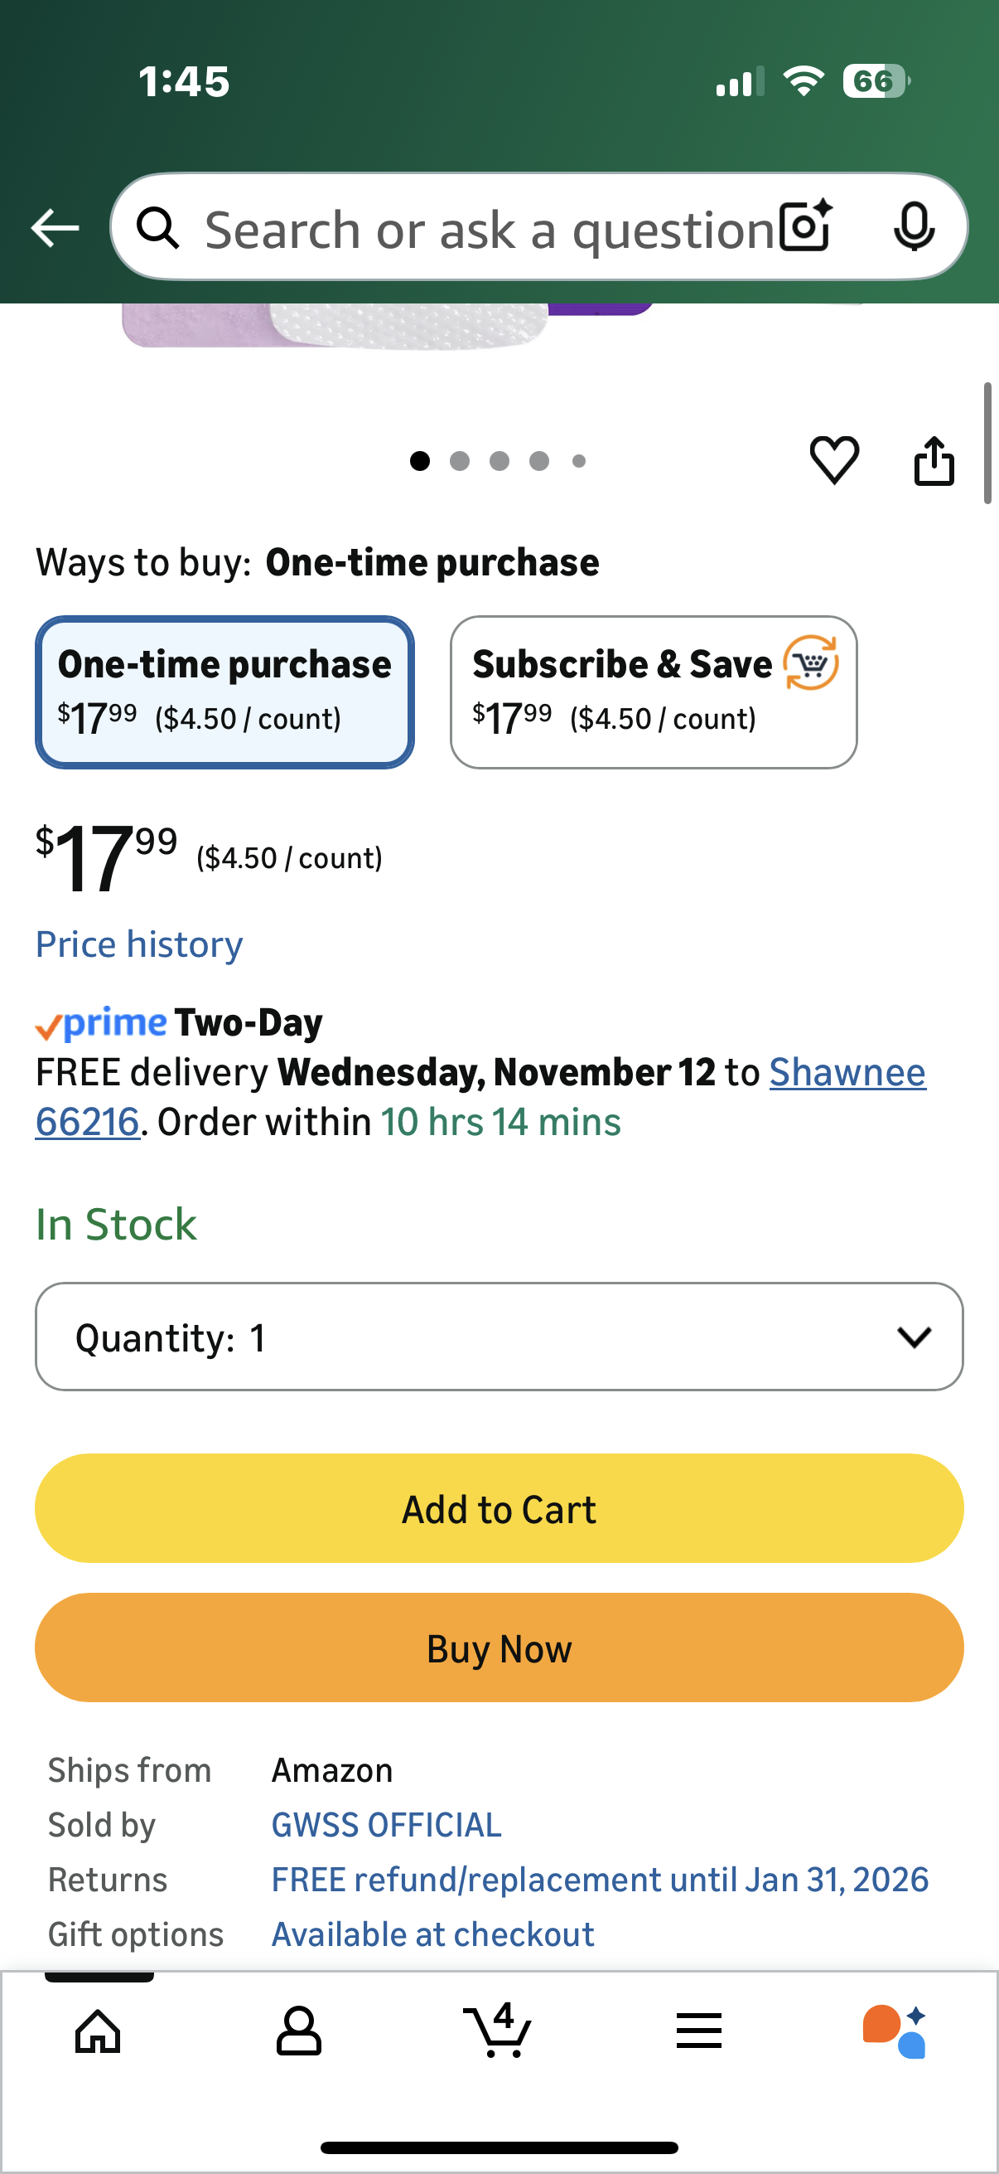The image size is (999, 2174).
Task: Tap the share icon
Action: [934, 461]
